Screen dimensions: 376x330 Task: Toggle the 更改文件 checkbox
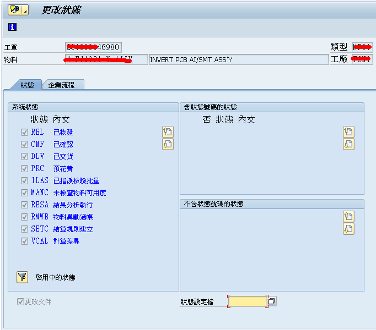[x=20, y=301]
